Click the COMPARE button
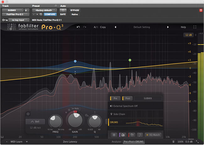The width and height of the screenshot is (204, 145). [x=50, y=14]
